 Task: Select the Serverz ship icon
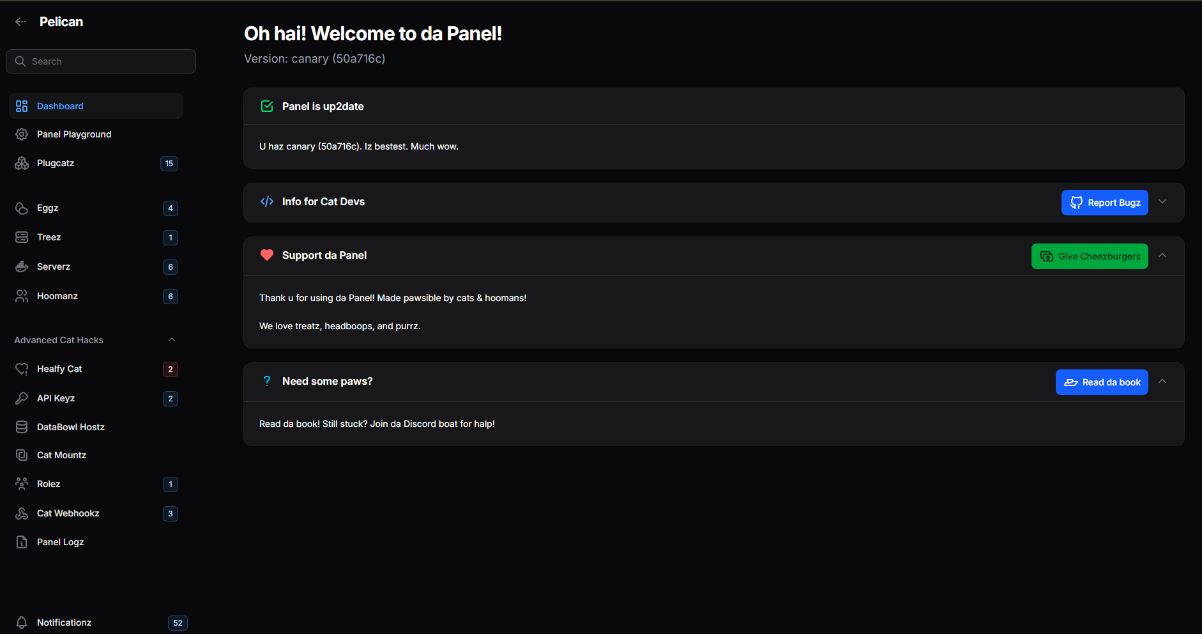tap(22, 267)
